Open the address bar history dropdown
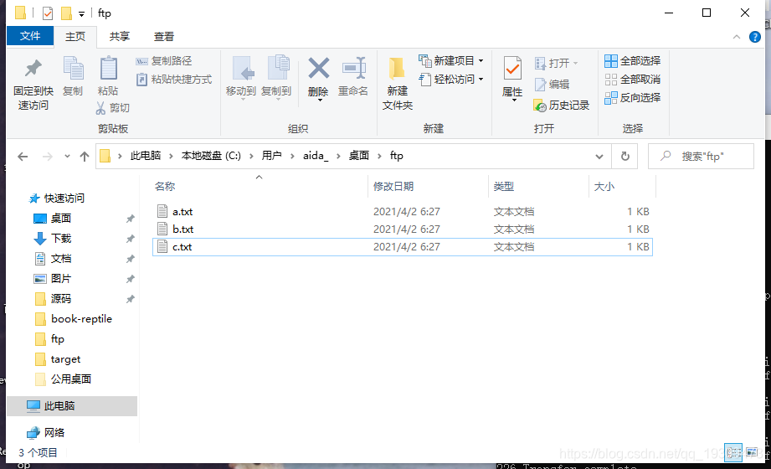Viewport: 771px width, 469px height. (599, 157)
